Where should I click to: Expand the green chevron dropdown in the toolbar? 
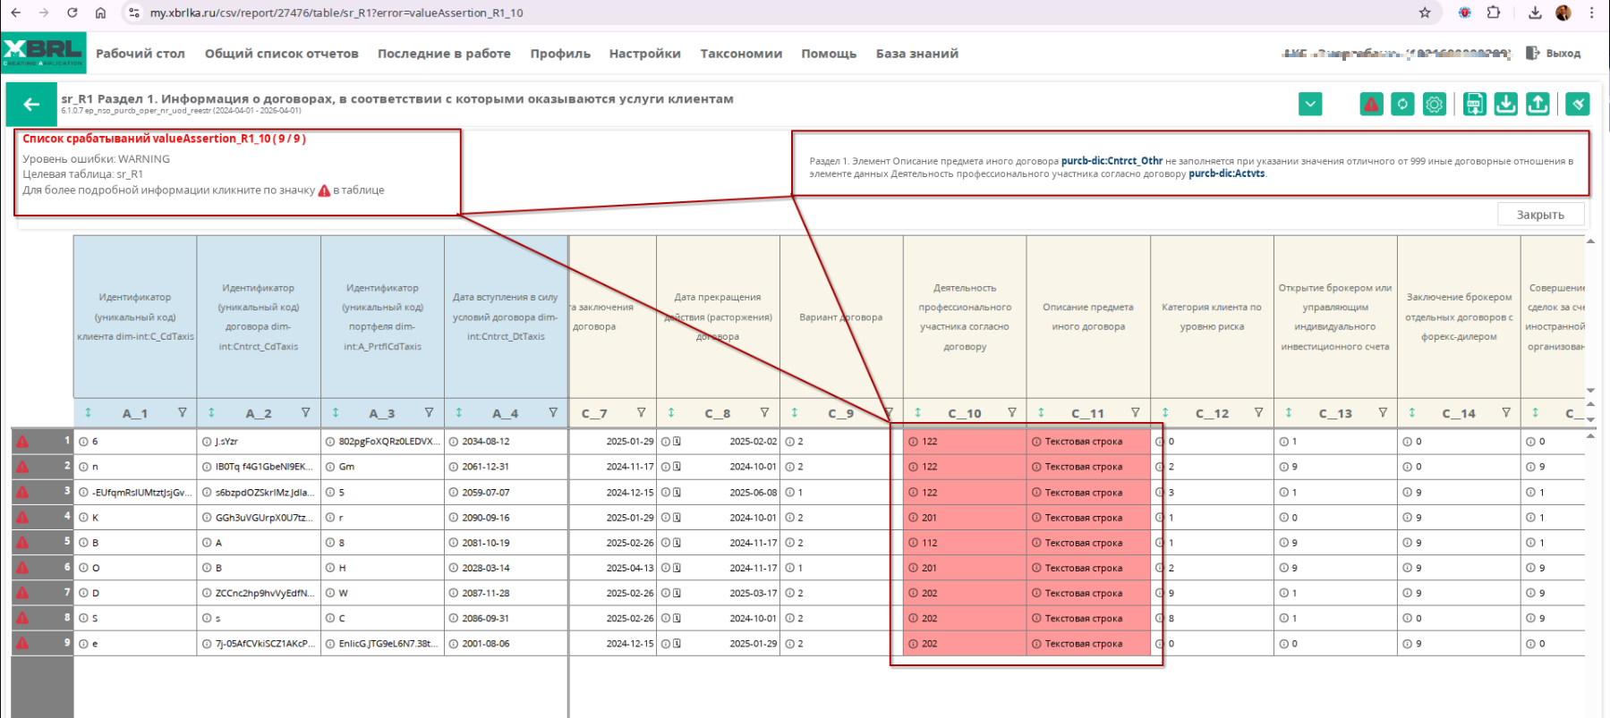(1310, 105)
